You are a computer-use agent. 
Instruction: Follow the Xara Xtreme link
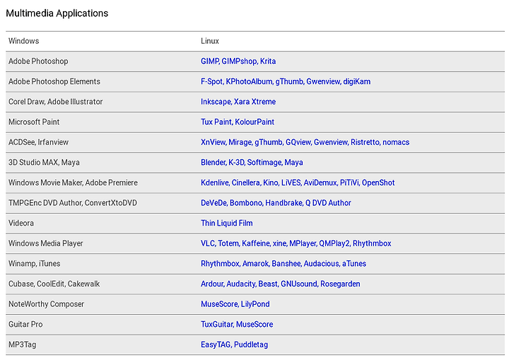click(x=255, y=102)
